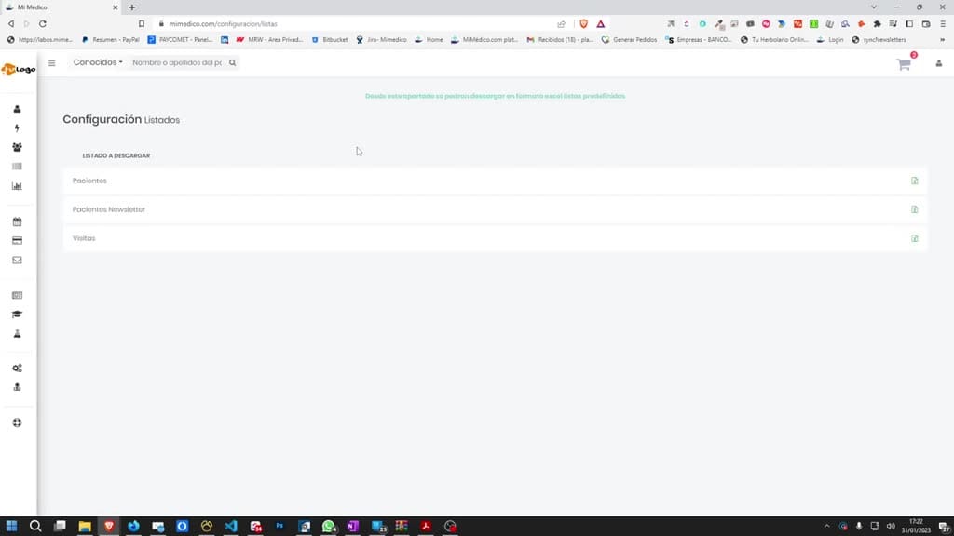Open the Home bookmark

[x=429, y=39]
